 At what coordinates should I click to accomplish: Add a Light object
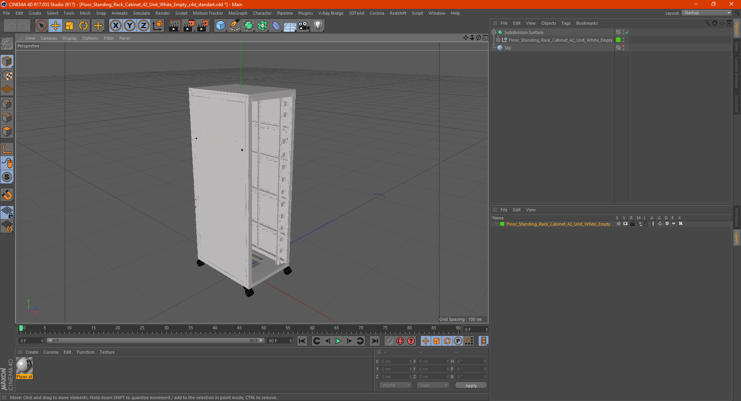coord(318,26)
